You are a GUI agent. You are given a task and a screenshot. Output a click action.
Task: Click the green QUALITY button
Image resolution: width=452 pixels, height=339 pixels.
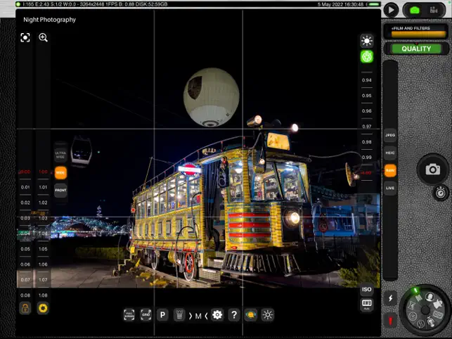418,49
